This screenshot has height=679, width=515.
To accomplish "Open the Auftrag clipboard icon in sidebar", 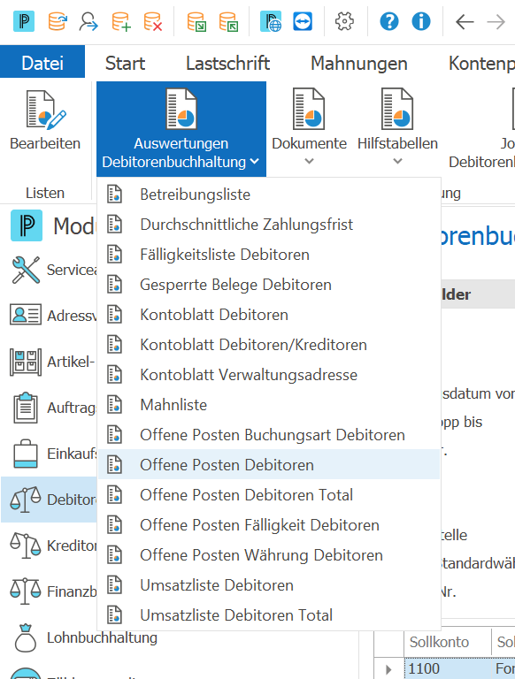I will (x=26, y=408).
